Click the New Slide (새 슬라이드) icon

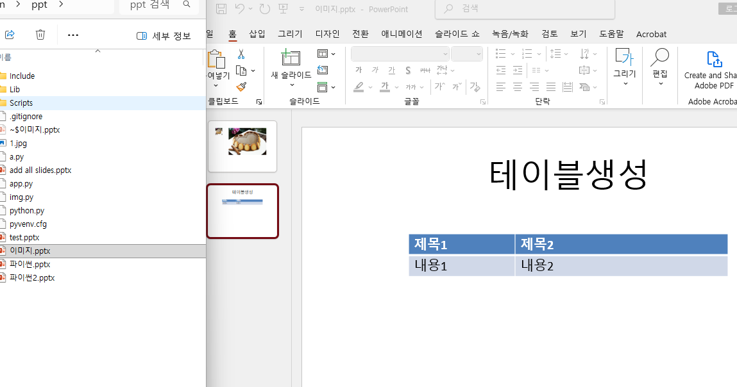(291, 58)
